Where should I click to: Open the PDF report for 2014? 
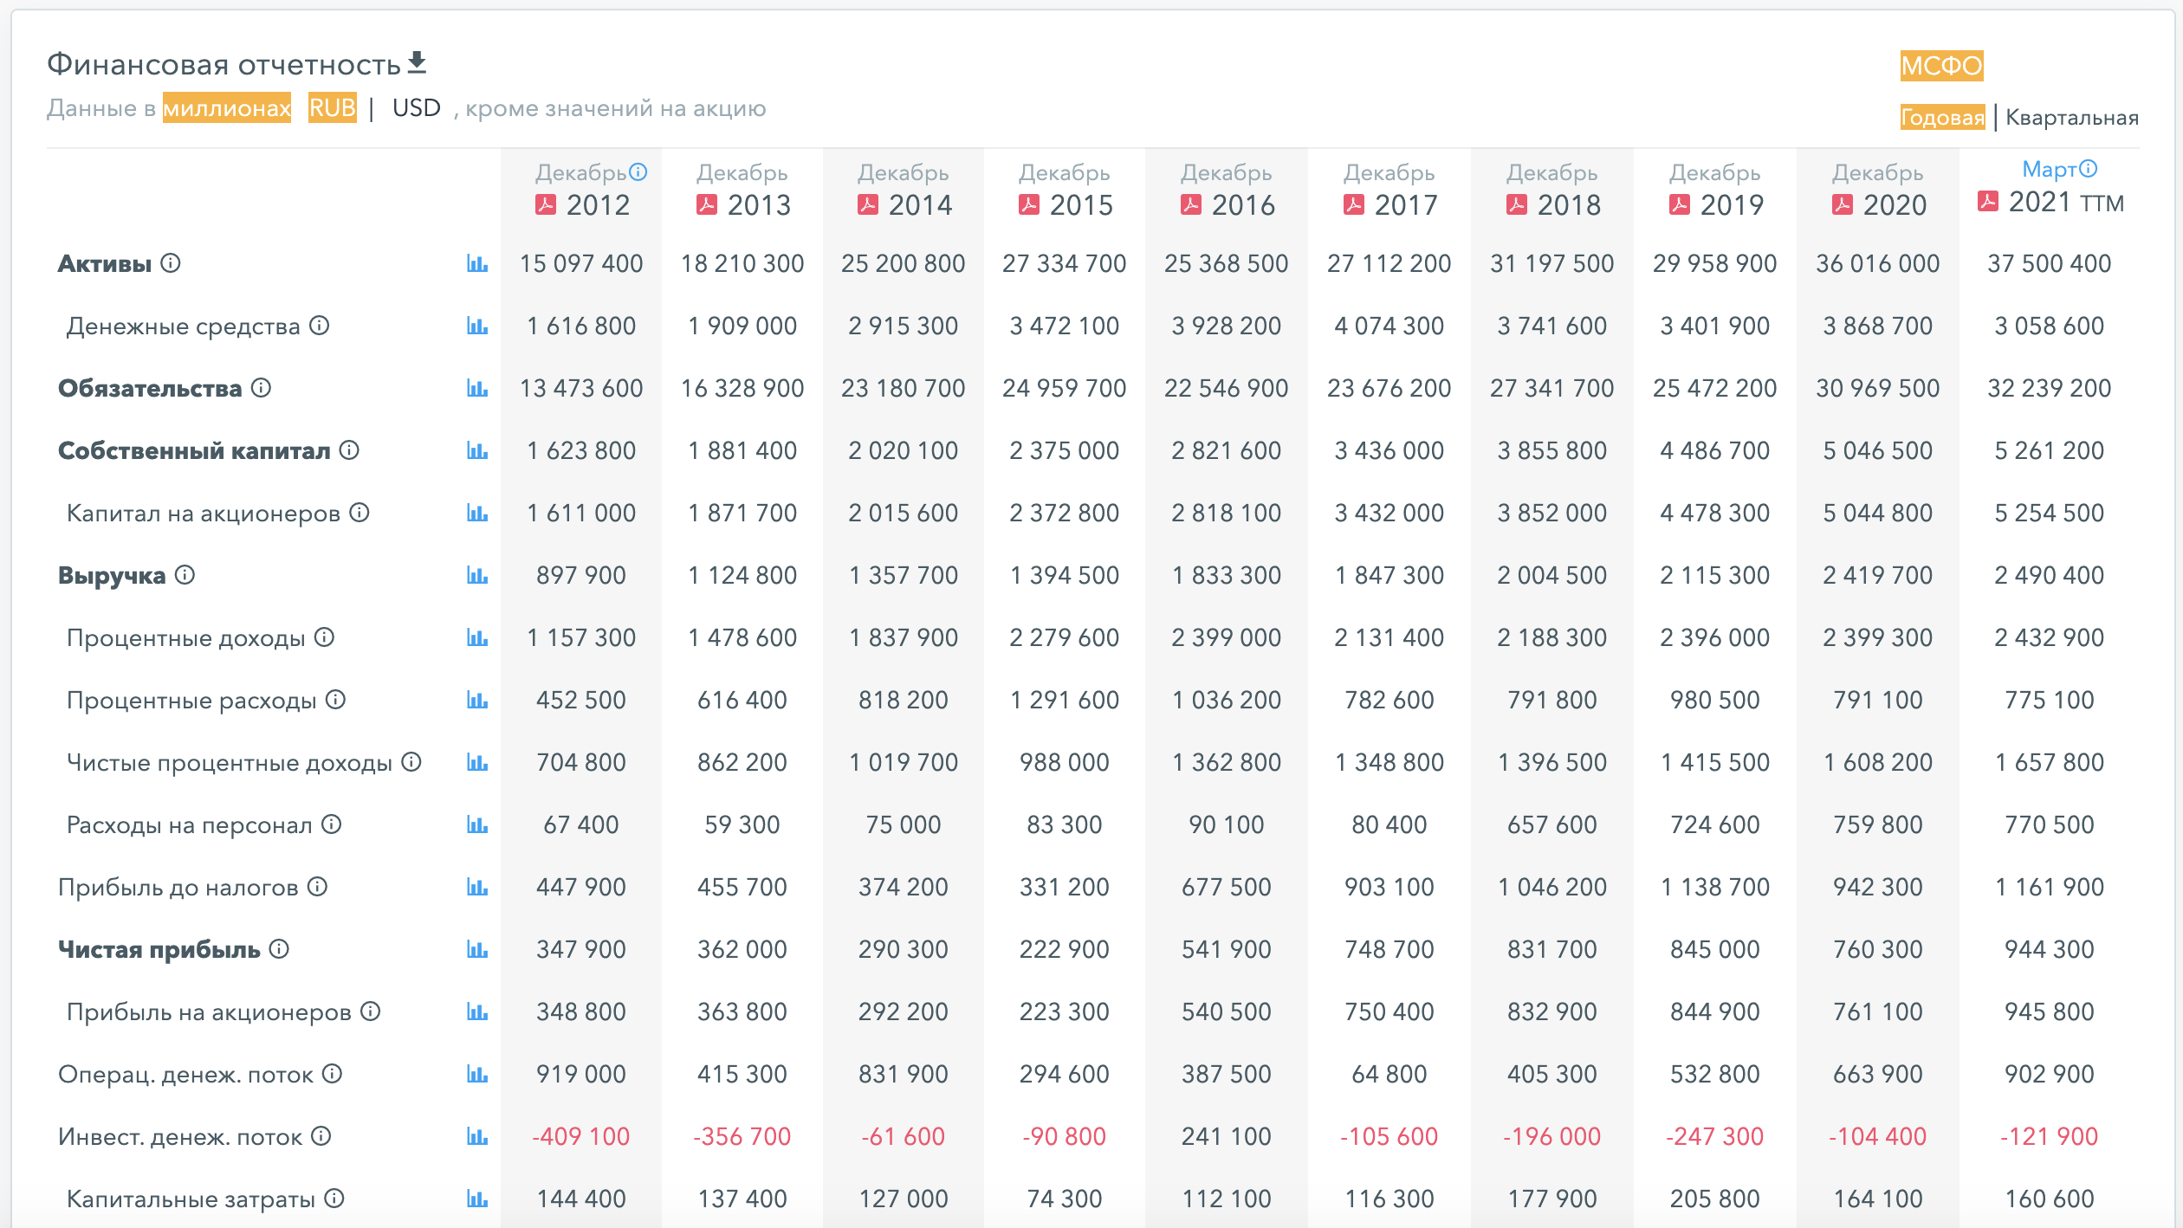868,204
